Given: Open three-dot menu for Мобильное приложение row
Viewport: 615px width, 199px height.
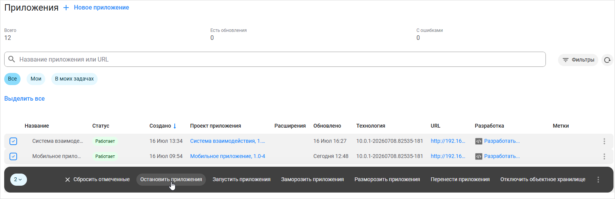Looking at the screenshot, I should (x=604, y=156).
